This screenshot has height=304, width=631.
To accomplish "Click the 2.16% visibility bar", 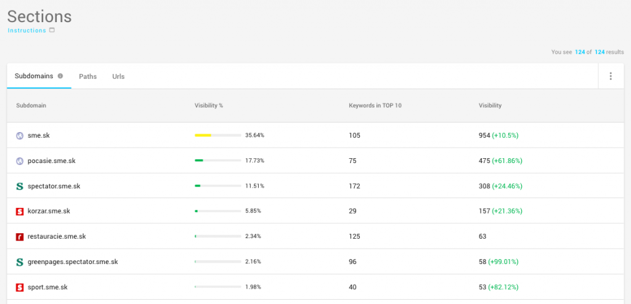I will 218,262.
